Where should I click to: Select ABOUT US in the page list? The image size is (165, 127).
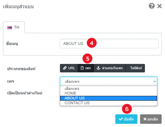[x=75, y=98]
